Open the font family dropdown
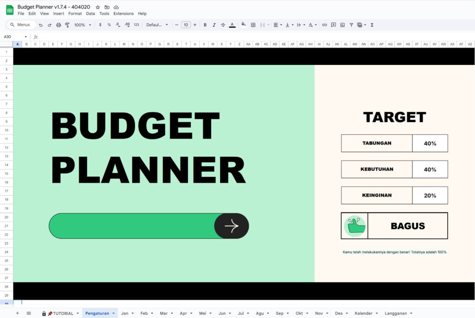Image resolution: width=475 pixels, height=318 pixels. click(157, 25)
